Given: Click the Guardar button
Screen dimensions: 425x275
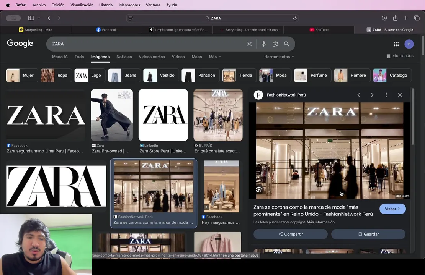Looking at the screenshot, I should pyautogui.click(x=368, y=234).
